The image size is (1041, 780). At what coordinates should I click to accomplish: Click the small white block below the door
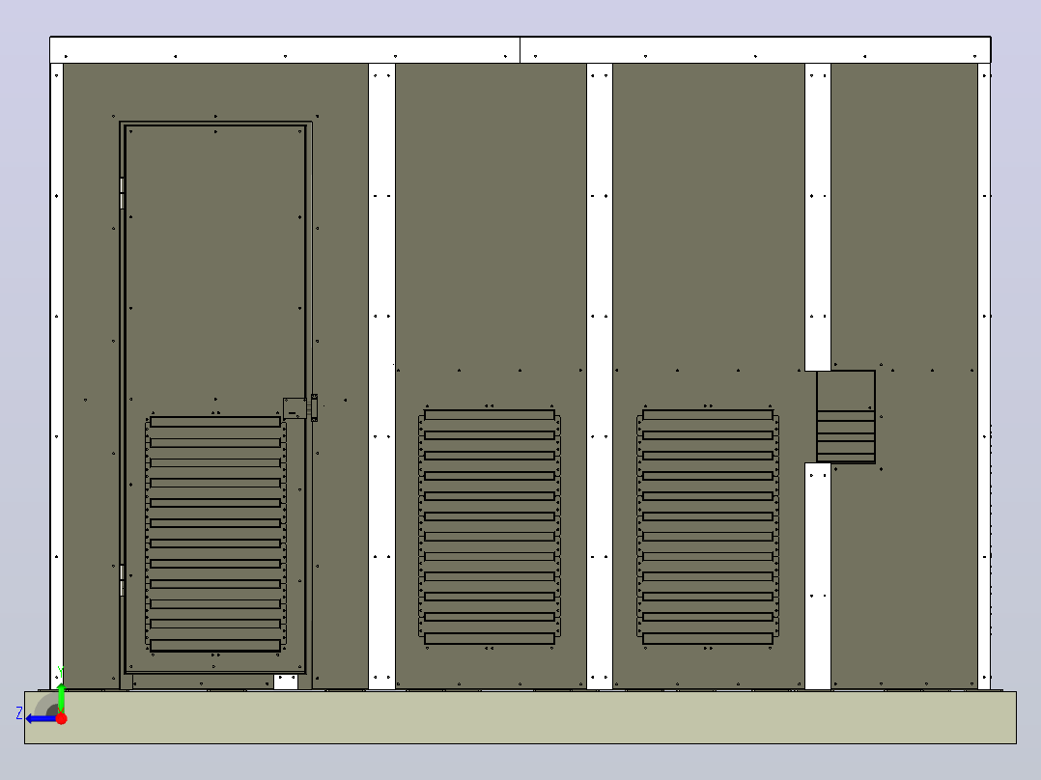286,682
